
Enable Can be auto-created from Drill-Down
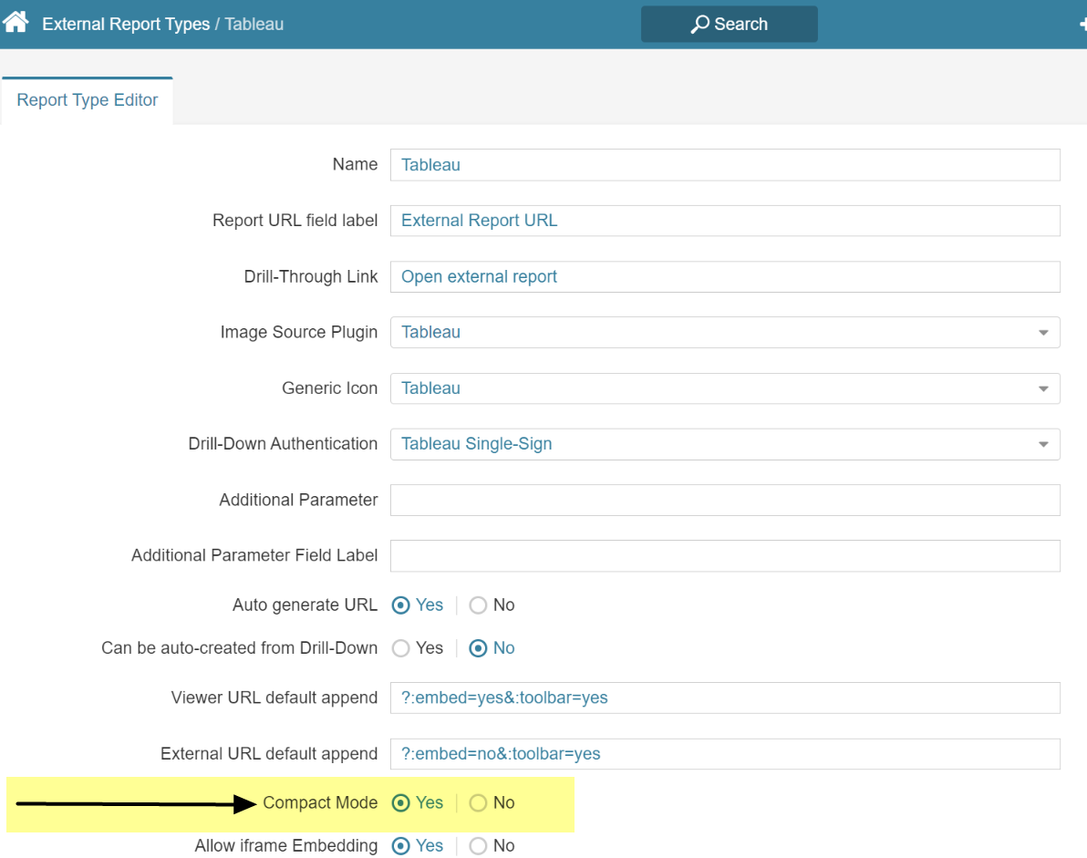tap(400, 648)
